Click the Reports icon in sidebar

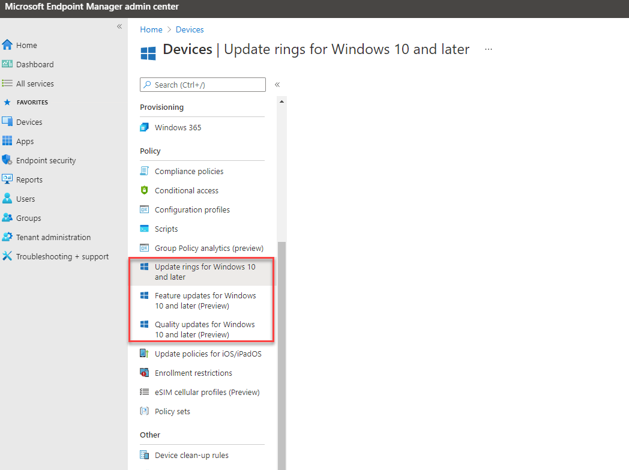point(7,179)
